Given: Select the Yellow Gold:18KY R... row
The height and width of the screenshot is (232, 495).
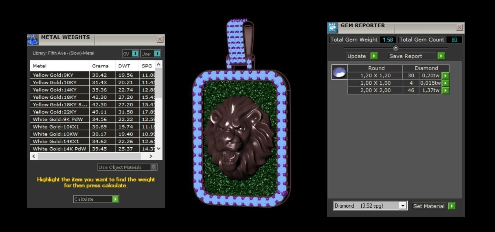Looking at the screenshot, I should (93, 105).
